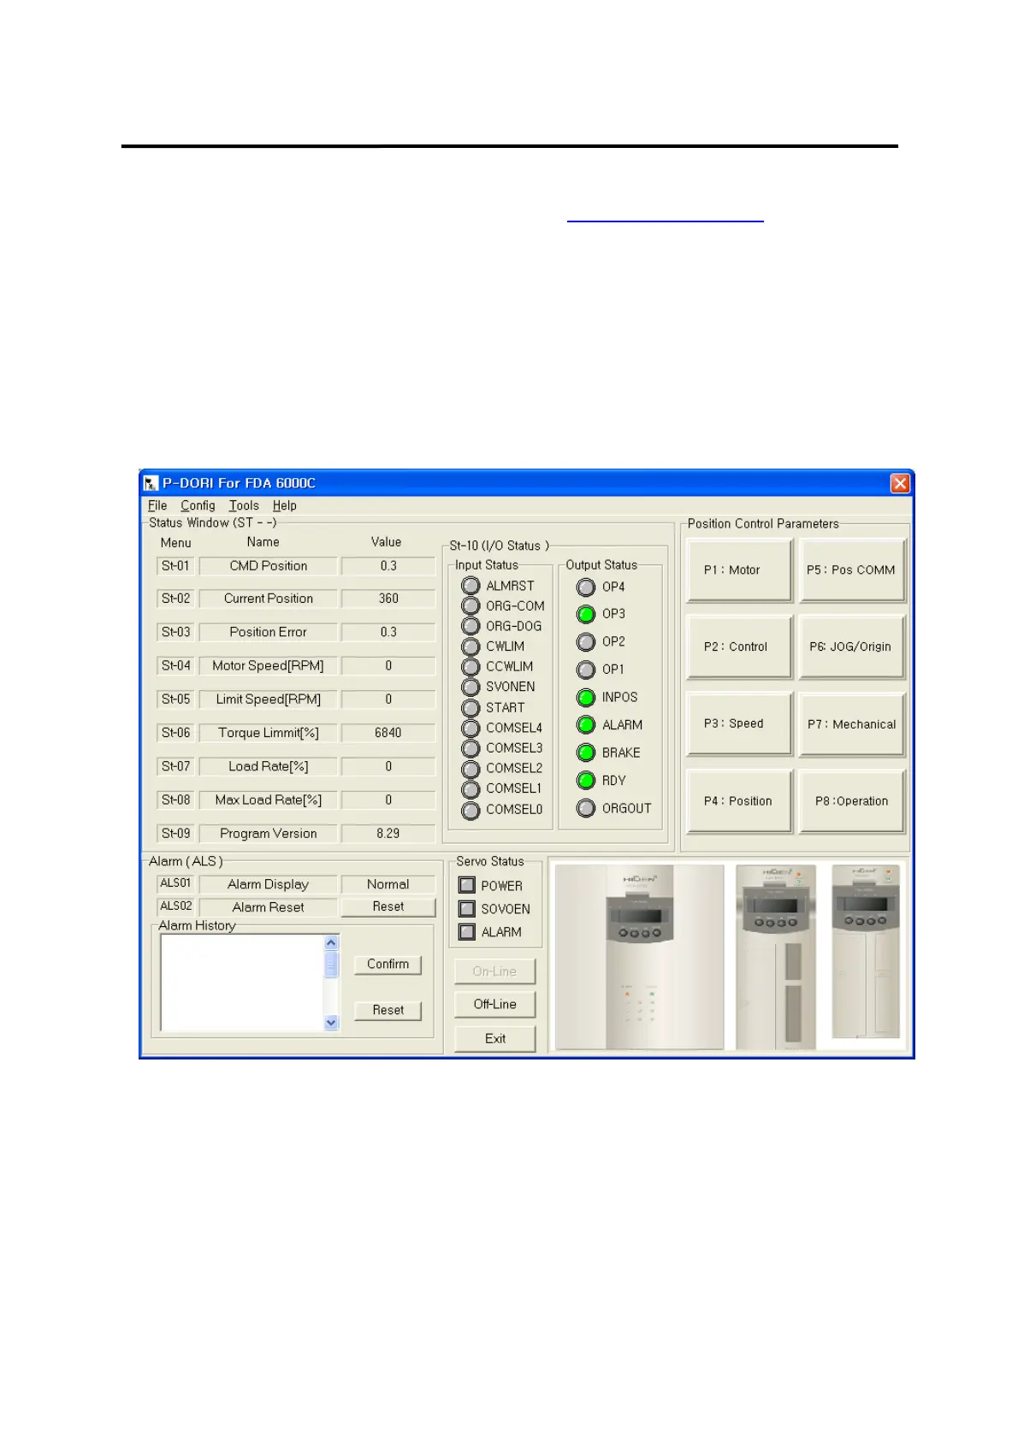
Task: Open P7 : Mechanical parameters
Action: pos(851,723)
